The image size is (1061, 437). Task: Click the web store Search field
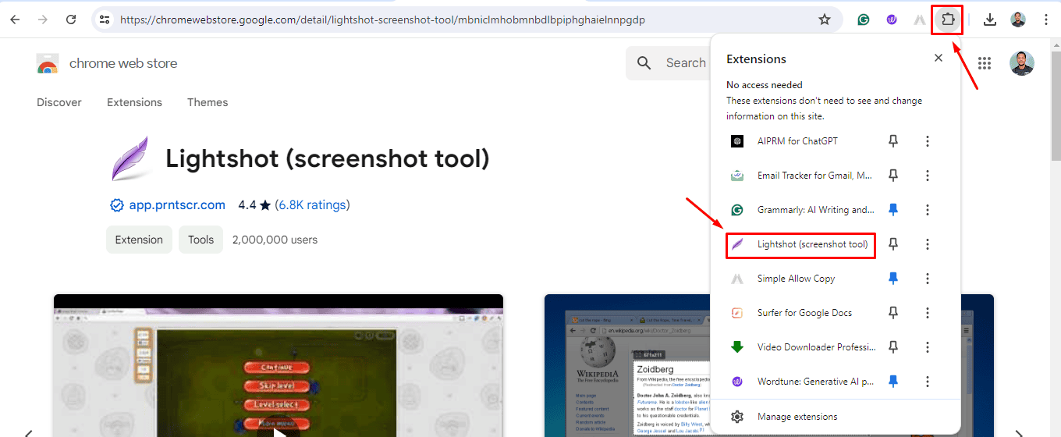tap(667, 63)
